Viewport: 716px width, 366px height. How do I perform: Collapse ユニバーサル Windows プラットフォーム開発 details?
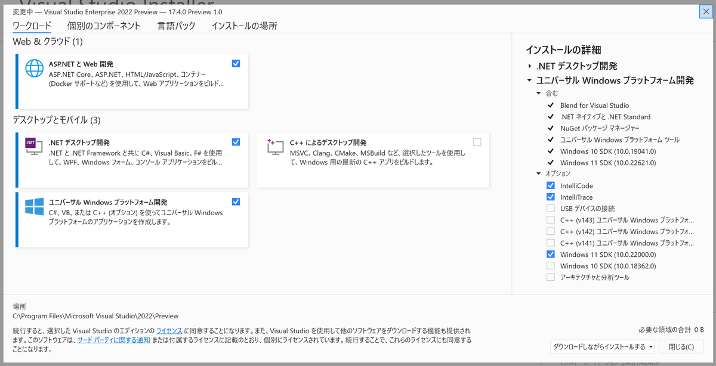pyautogui.click(x=529, y=80)
